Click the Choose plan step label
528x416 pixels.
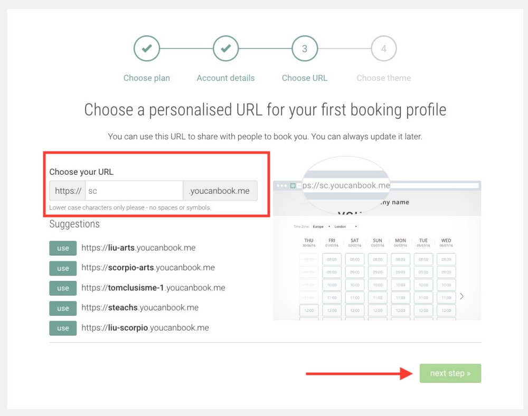coord(146,78)
